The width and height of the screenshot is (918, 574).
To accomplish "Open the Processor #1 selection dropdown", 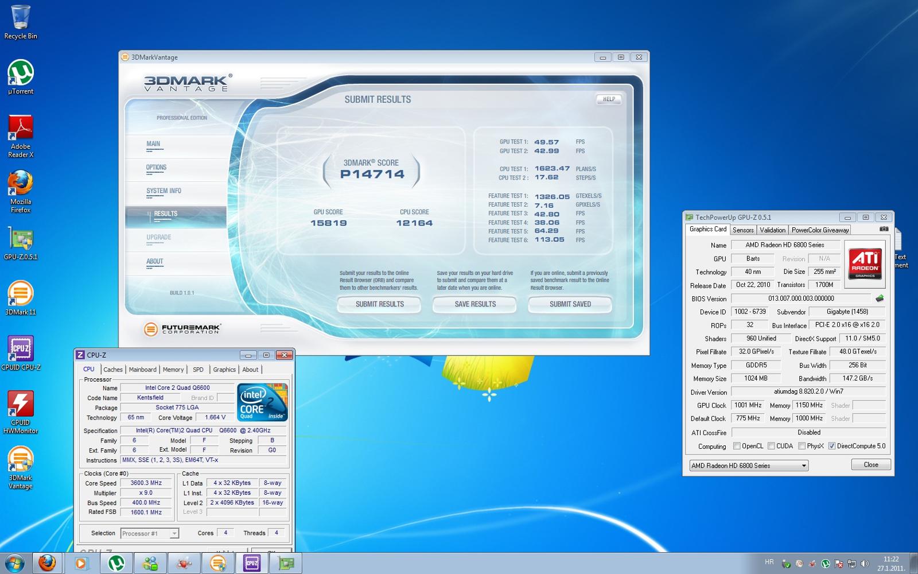I will [x=150, y=533].
